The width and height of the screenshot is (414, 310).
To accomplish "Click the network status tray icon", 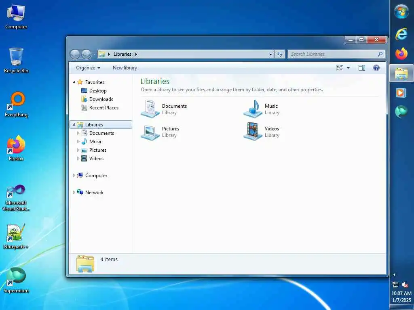I will (395, 285).
